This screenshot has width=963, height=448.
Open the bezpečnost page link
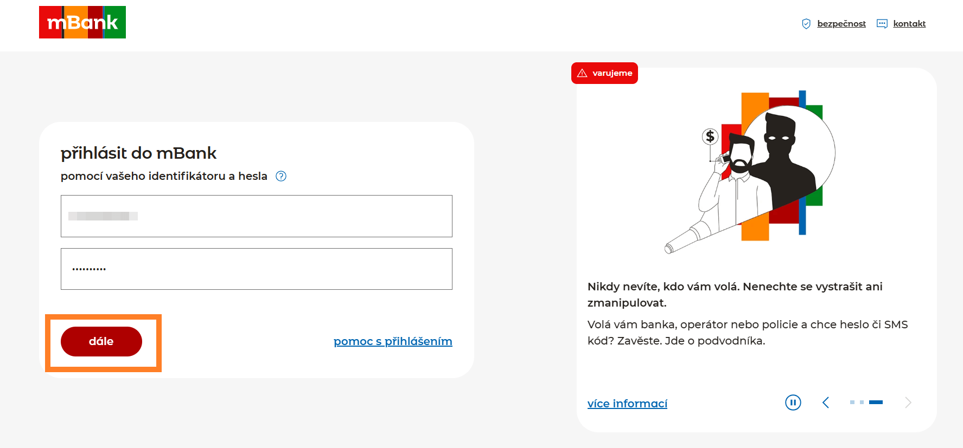tap(841, 24)
